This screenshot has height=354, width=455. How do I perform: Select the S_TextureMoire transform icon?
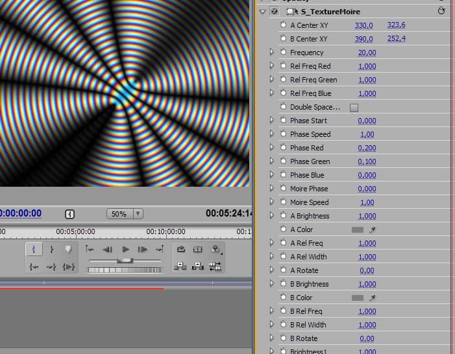pyautogui.click(x=291, y=11)
